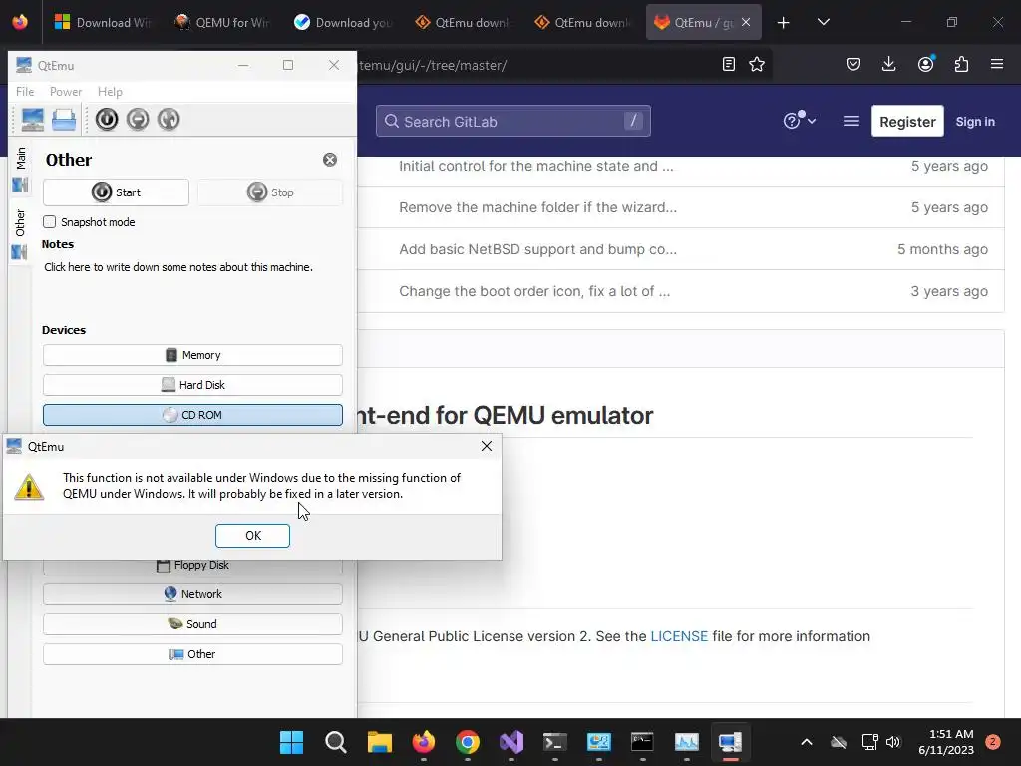List all tabs with the chevron dropdown
1021x766 pixels.
point(824,23)
